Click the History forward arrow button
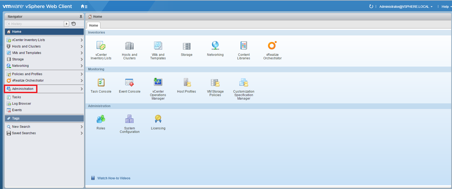Viewport: 452px width, 189px height. click(67, 24)
